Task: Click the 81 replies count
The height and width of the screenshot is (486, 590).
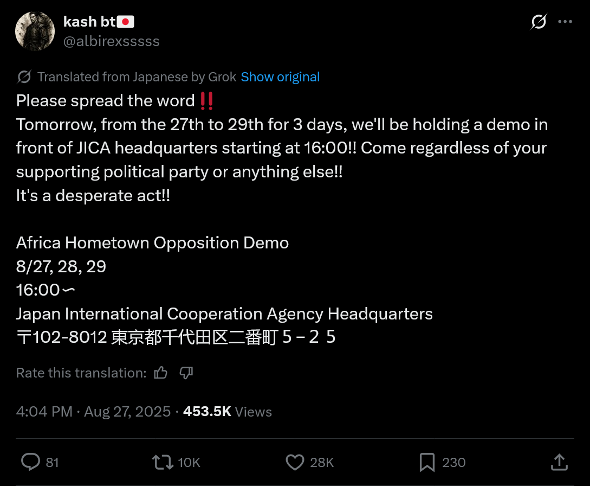Action: 53,462
